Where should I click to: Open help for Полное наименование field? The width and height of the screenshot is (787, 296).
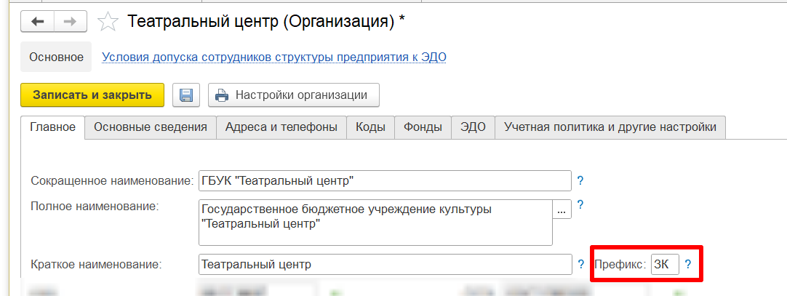click(580, 206)
